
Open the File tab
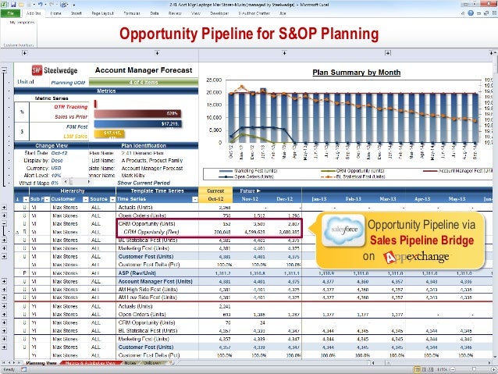pyautogui.click(x=10, y=13)
